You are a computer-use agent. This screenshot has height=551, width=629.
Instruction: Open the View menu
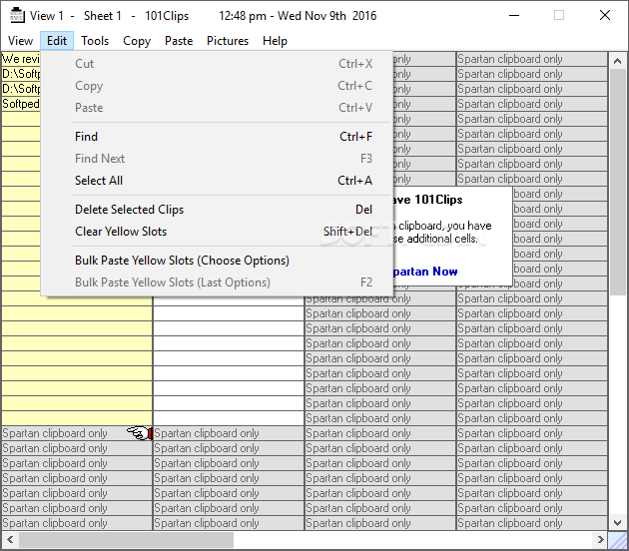click(20, 41)
